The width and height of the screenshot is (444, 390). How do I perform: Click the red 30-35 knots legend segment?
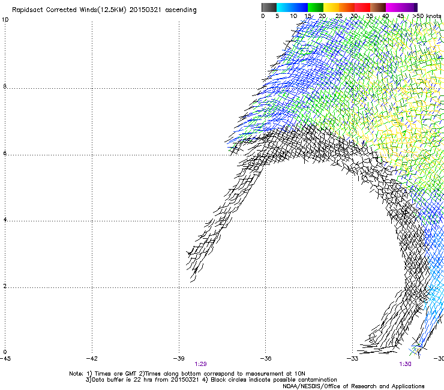[x=362, y=7]
